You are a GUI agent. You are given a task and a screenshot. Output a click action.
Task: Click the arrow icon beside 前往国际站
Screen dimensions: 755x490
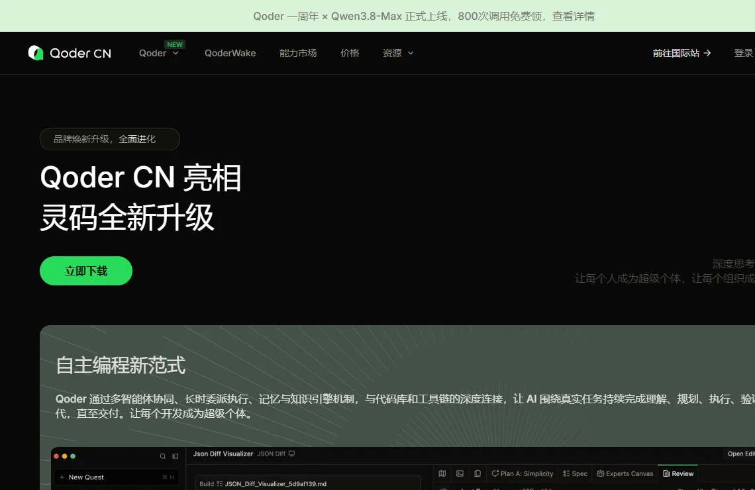point(707,53)
